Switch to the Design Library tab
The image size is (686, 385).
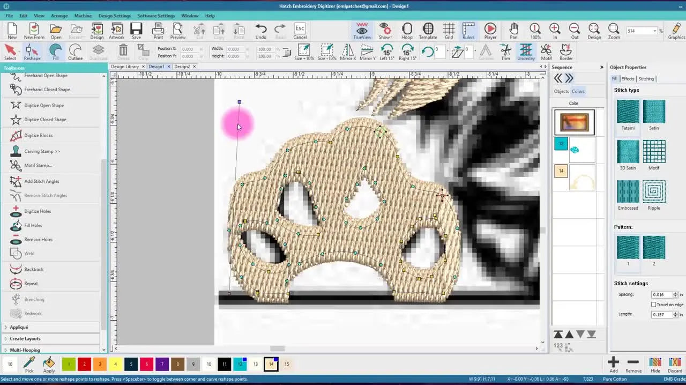coord(125,66)
